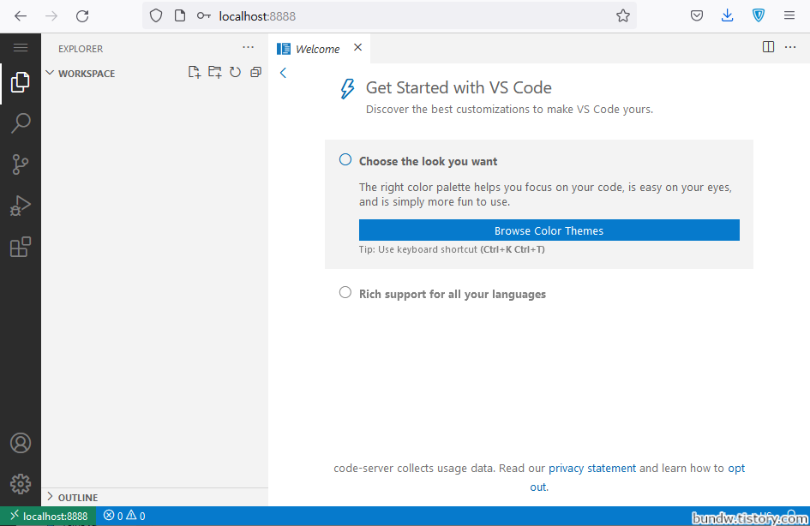Open the privacy statement link
This screenshot has width=810, height=526.
click(592, 469)
